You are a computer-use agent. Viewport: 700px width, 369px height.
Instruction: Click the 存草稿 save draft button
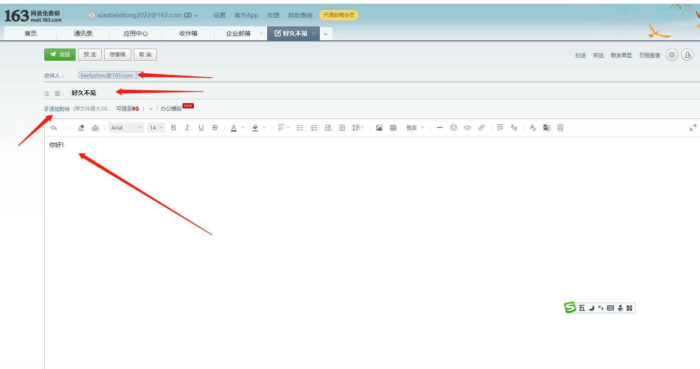117,55
